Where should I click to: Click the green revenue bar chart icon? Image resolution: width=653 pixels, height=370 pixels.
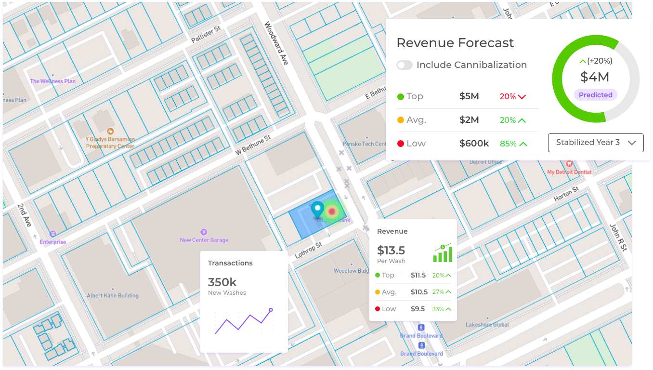coord(443,253)
